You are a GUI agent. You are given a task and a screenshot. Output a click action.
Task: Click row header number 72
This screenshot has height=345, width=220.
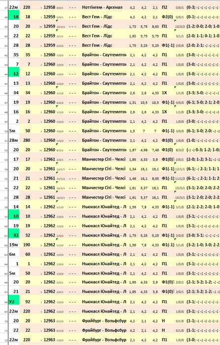click(x=6, y=341)
